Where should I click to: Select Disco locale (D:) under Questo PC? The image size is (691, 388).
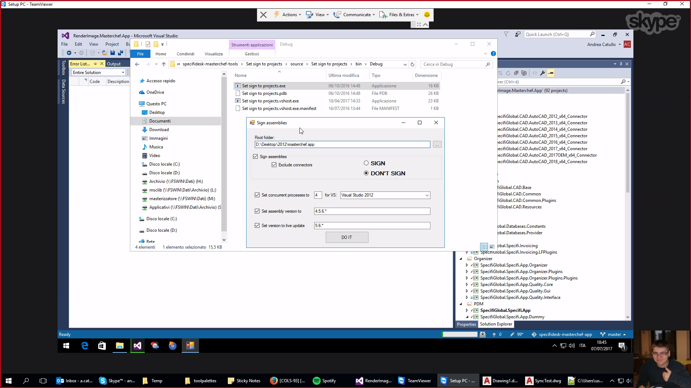click(x=164, y=173)
